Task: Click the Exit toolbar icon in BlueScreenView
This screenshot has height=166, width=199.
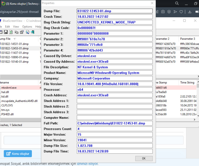Action: click(x=33, y=32)
